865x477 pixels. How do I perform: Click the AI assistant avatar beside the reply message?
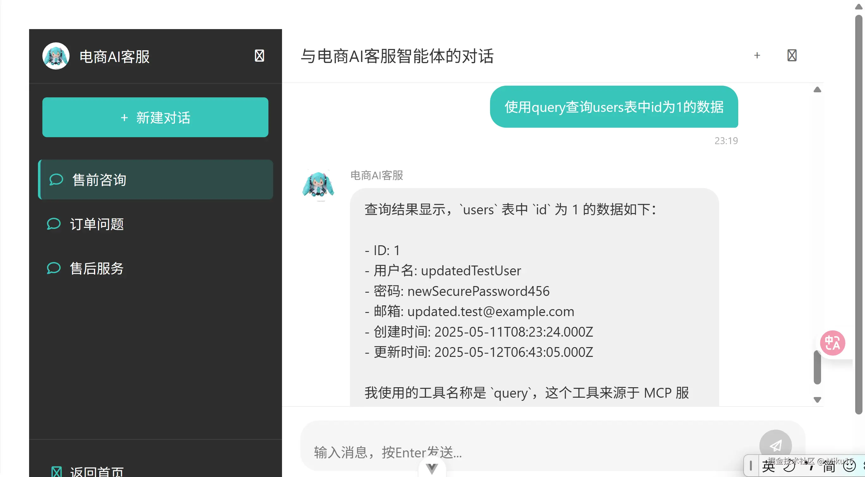click(318, 185)
